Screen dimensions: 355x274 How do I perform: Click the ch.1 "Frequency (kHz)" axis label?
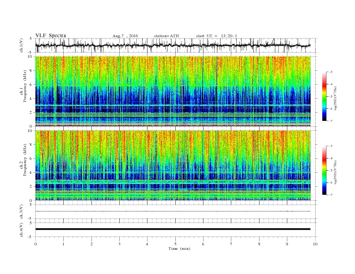[x=25, y=86]
